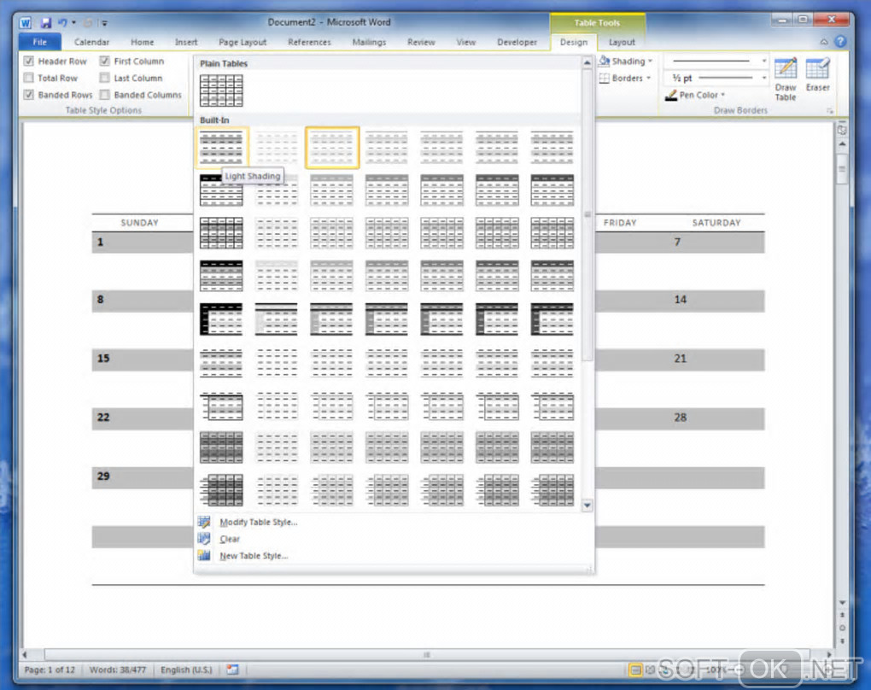Viewport: 871px width, 690px height.
Task: Expand the Pen Color dropdown arrow
Action: [722, 95]
